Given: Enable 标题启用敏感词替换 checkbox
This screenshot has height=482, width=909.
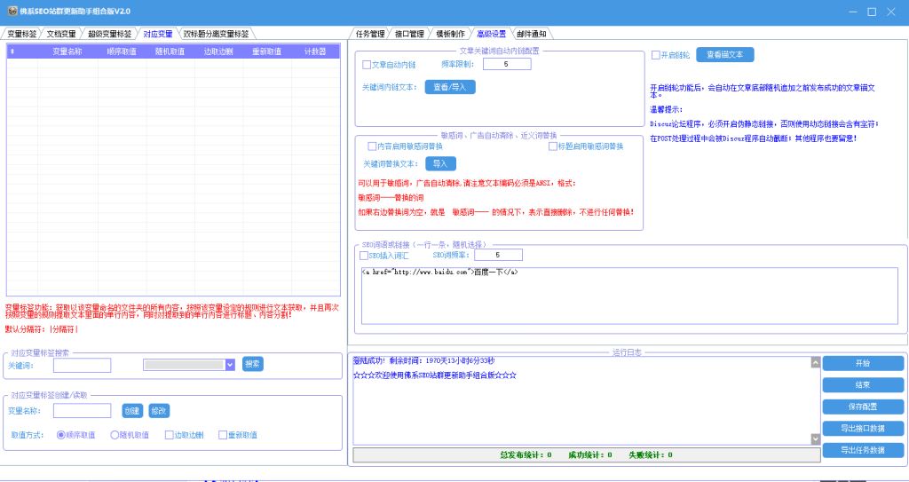Looking at the screenshot, I should [553, 146].
